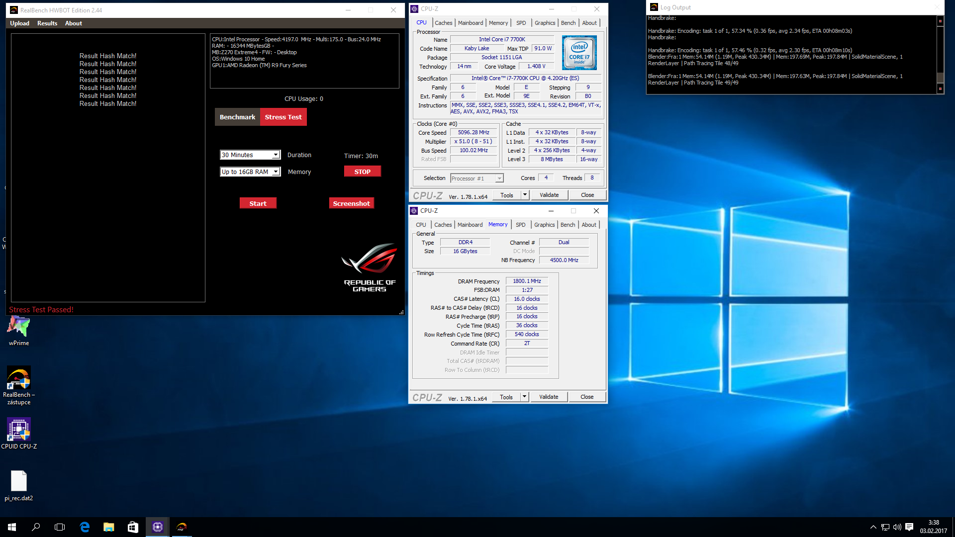The height and width of the screenshot is (537, 955).
Task: Open Memory tab in upper CPU-Z
Action: click(498, 23)
